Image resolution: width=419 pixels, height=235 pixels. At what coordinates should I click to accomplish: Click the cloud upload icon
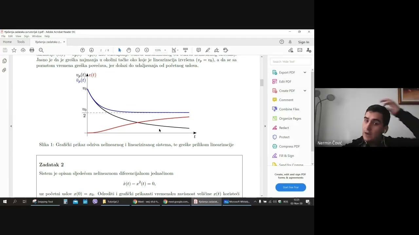(x=23, y=50)
